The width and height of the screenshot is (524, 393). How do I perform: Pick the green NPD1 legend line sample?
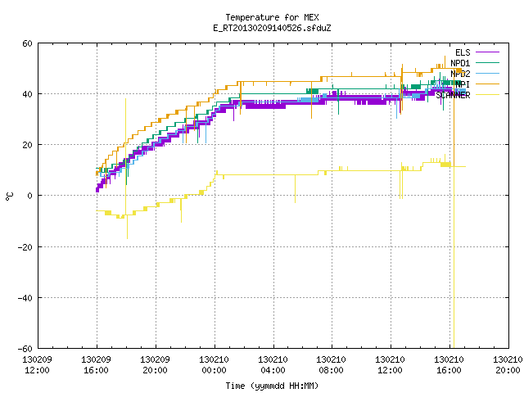pyautogui.click(x=487, y=62)
